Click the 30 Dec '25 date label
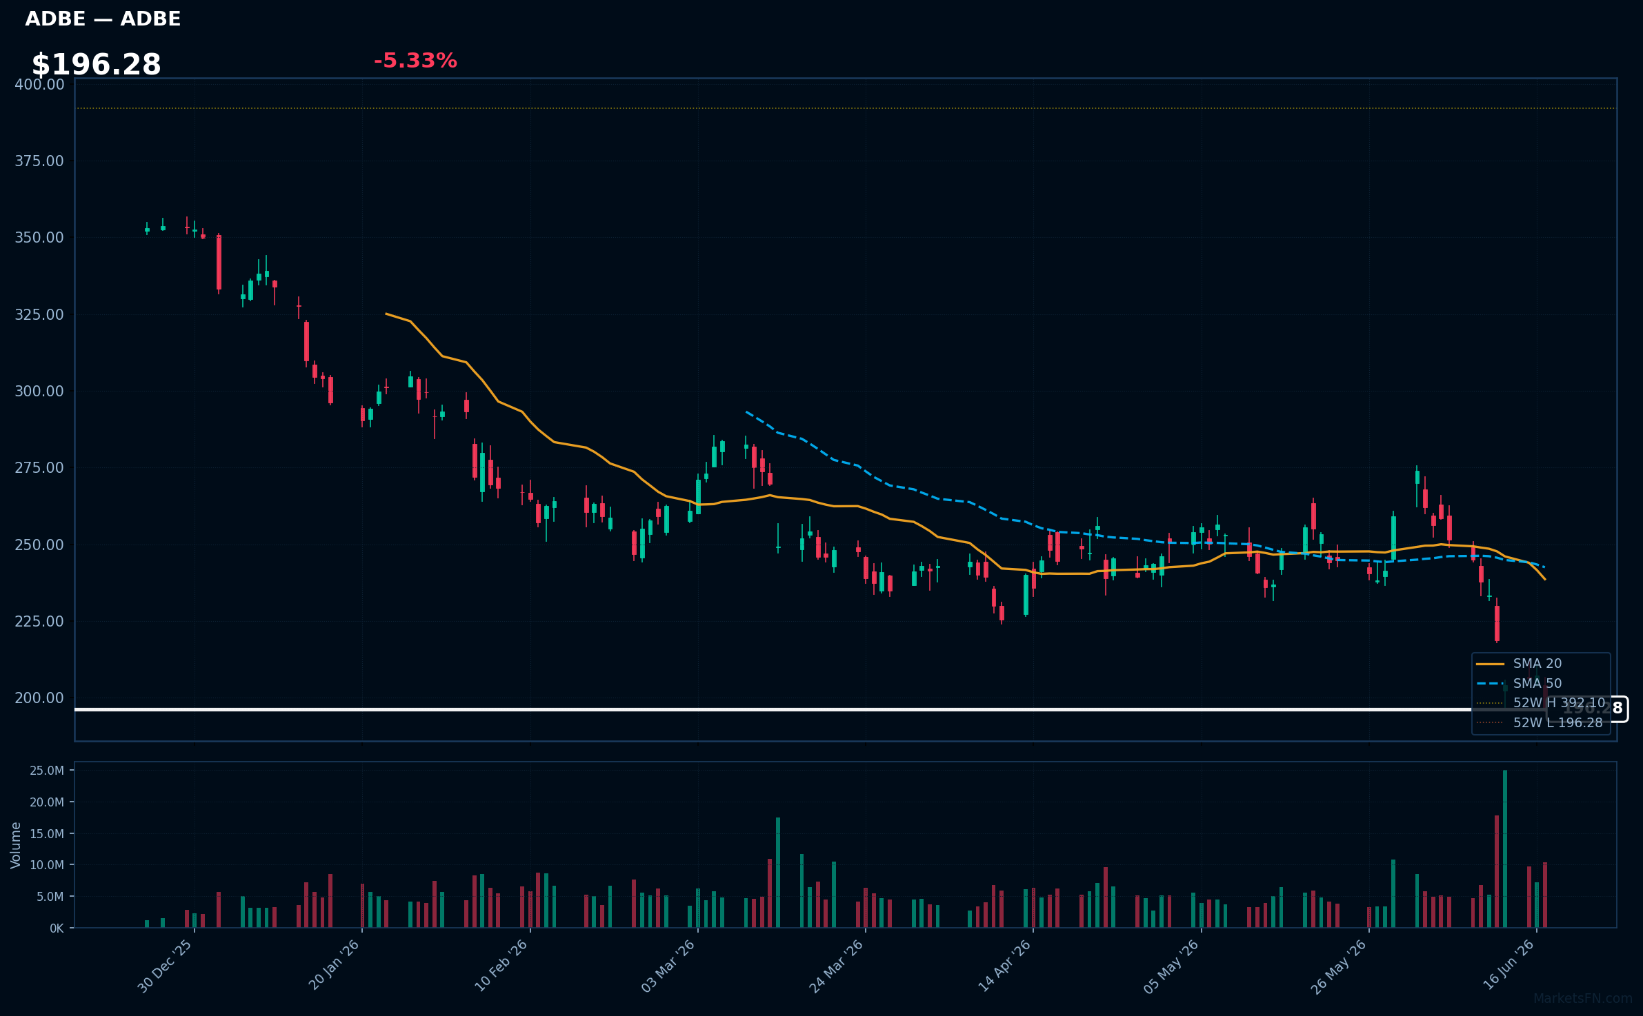The height and width of the screenshot is (1016, 1643). click(x=164, y=966)
